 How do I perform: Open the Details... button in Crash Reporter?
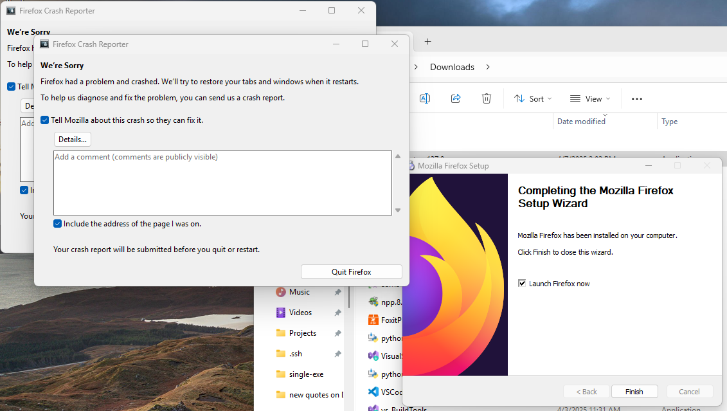(x=73, y=140)
